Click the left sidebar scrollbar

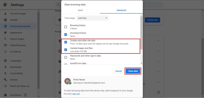pyautogui.click(x=39, y=50)
